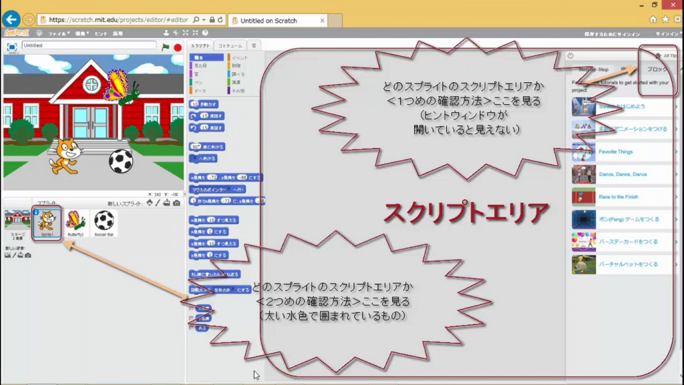Click browser back arrow button
Screen dimensions: 684x385
coord(11,19)
